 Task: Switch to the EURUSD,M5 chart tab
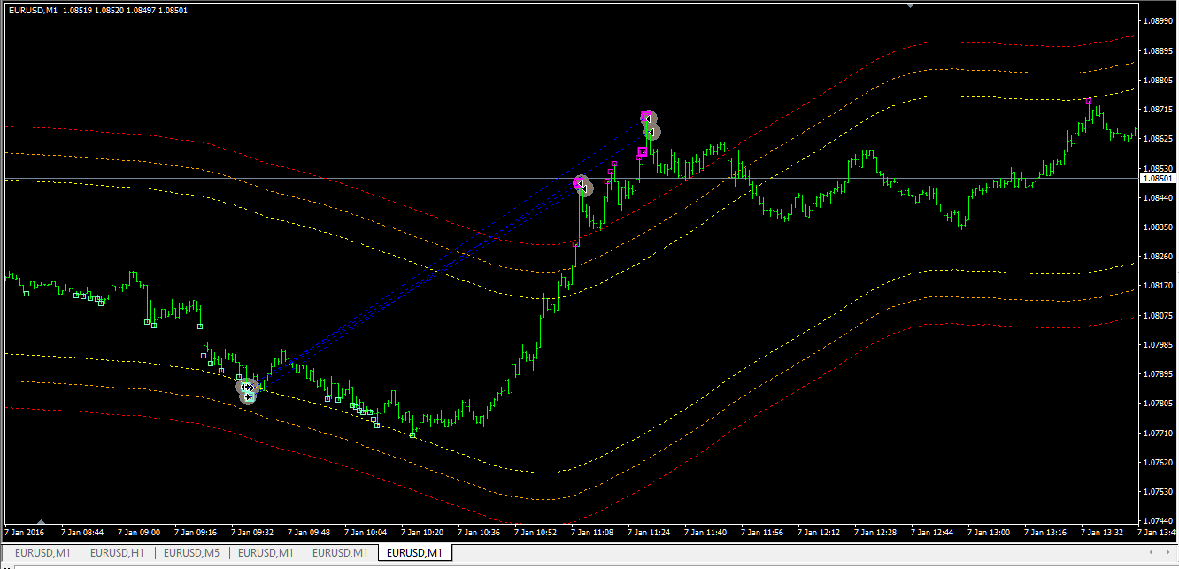pos(191,553)
